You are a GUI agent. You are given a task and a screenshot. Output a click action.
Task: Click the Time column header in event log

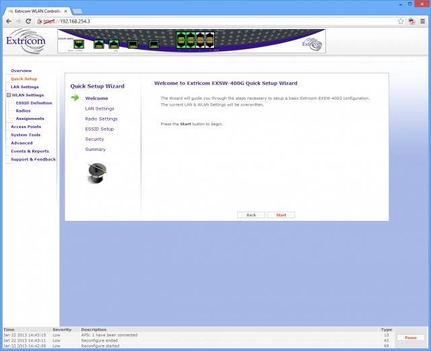[x=9, y=329]
